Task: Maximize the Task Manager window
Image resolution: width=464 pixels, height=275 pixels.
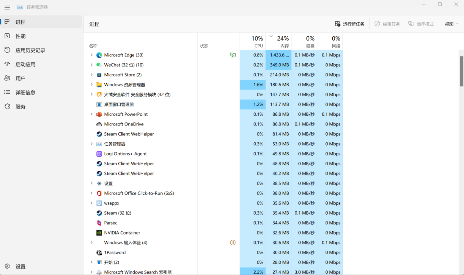Action: [x=440, y=5]
